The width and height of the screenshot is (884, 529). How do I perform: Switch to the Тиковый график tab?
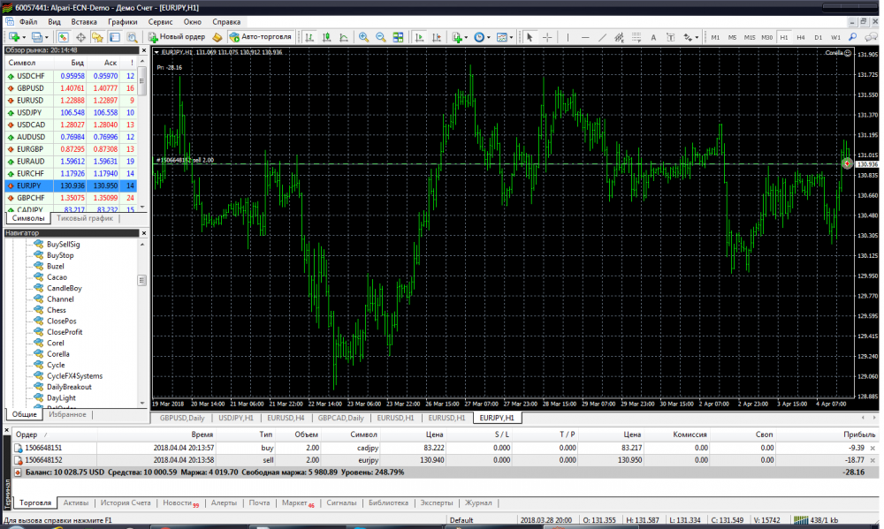[x=85, y=218]
